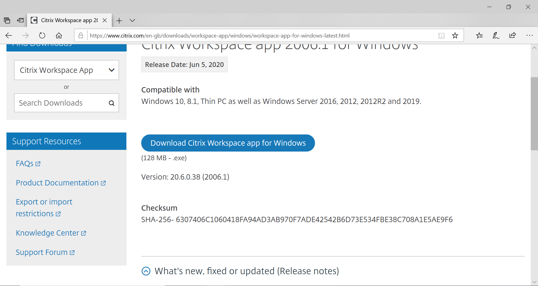Go to the home page
Screen dimensions: 538x286
[x=59, y=36]
